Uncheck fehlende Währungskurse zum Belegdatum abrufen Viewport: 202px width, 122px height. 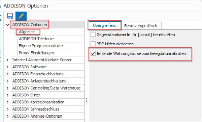click(93, 53)
